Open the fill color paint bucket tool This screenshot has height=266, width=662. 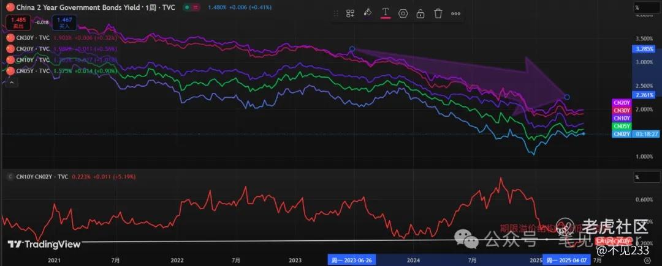coord(368,13)
